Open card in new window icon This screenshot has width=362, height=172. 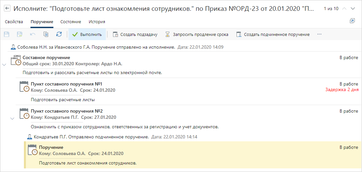[352, 21]
